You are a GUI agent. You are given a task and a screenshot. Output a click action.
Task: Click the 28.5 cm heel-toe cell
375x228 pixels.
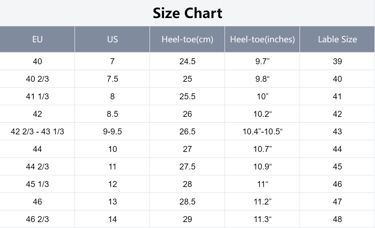coord(187,201)
